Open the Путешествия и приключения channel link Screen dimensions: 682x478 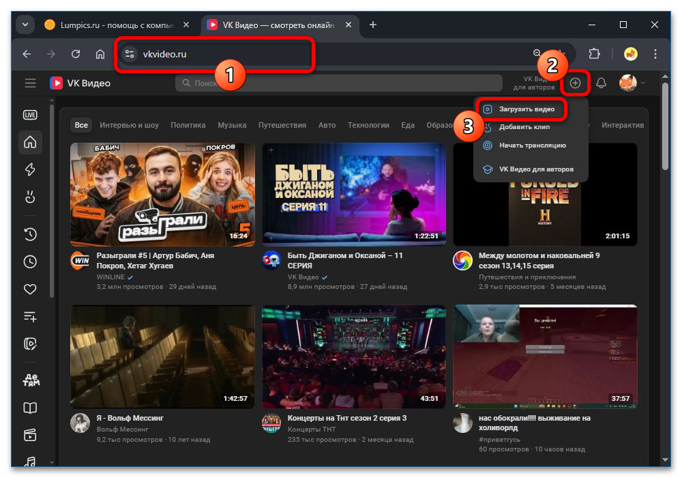click(x=527, y=277)
